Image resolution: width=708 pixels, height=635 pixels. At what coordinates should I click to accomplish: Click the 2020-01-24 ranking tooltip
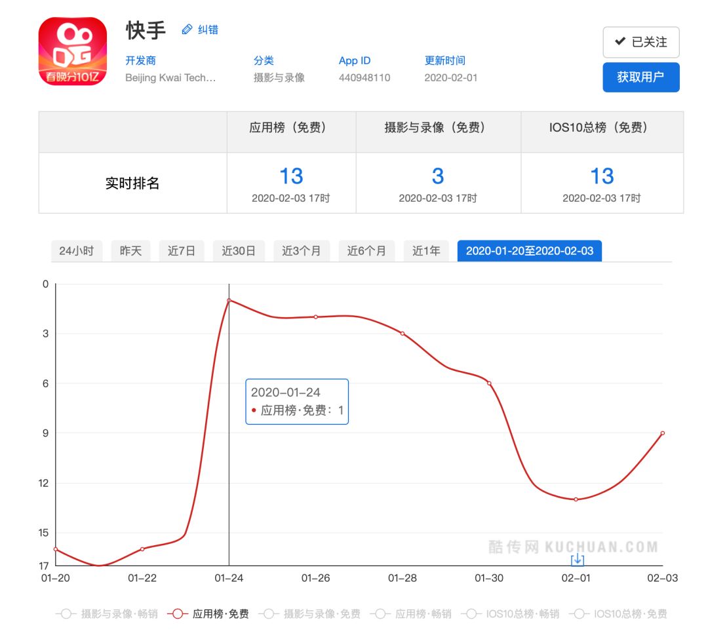click(296, 402)
